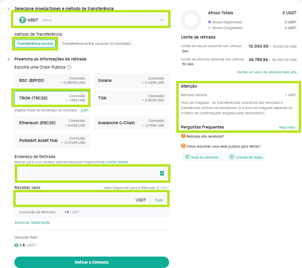Click question icon beside Como escolher uma rede
The image size is (302, 268).
click(x=183, y=146)
